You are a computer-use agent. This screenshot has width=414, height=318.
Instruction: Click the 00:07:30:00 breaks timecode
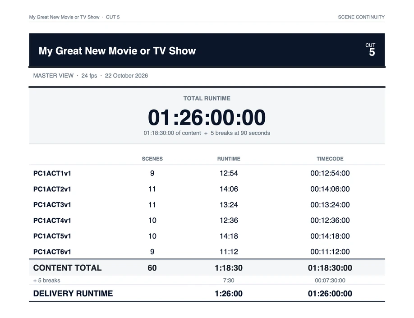tap(330, 281)
